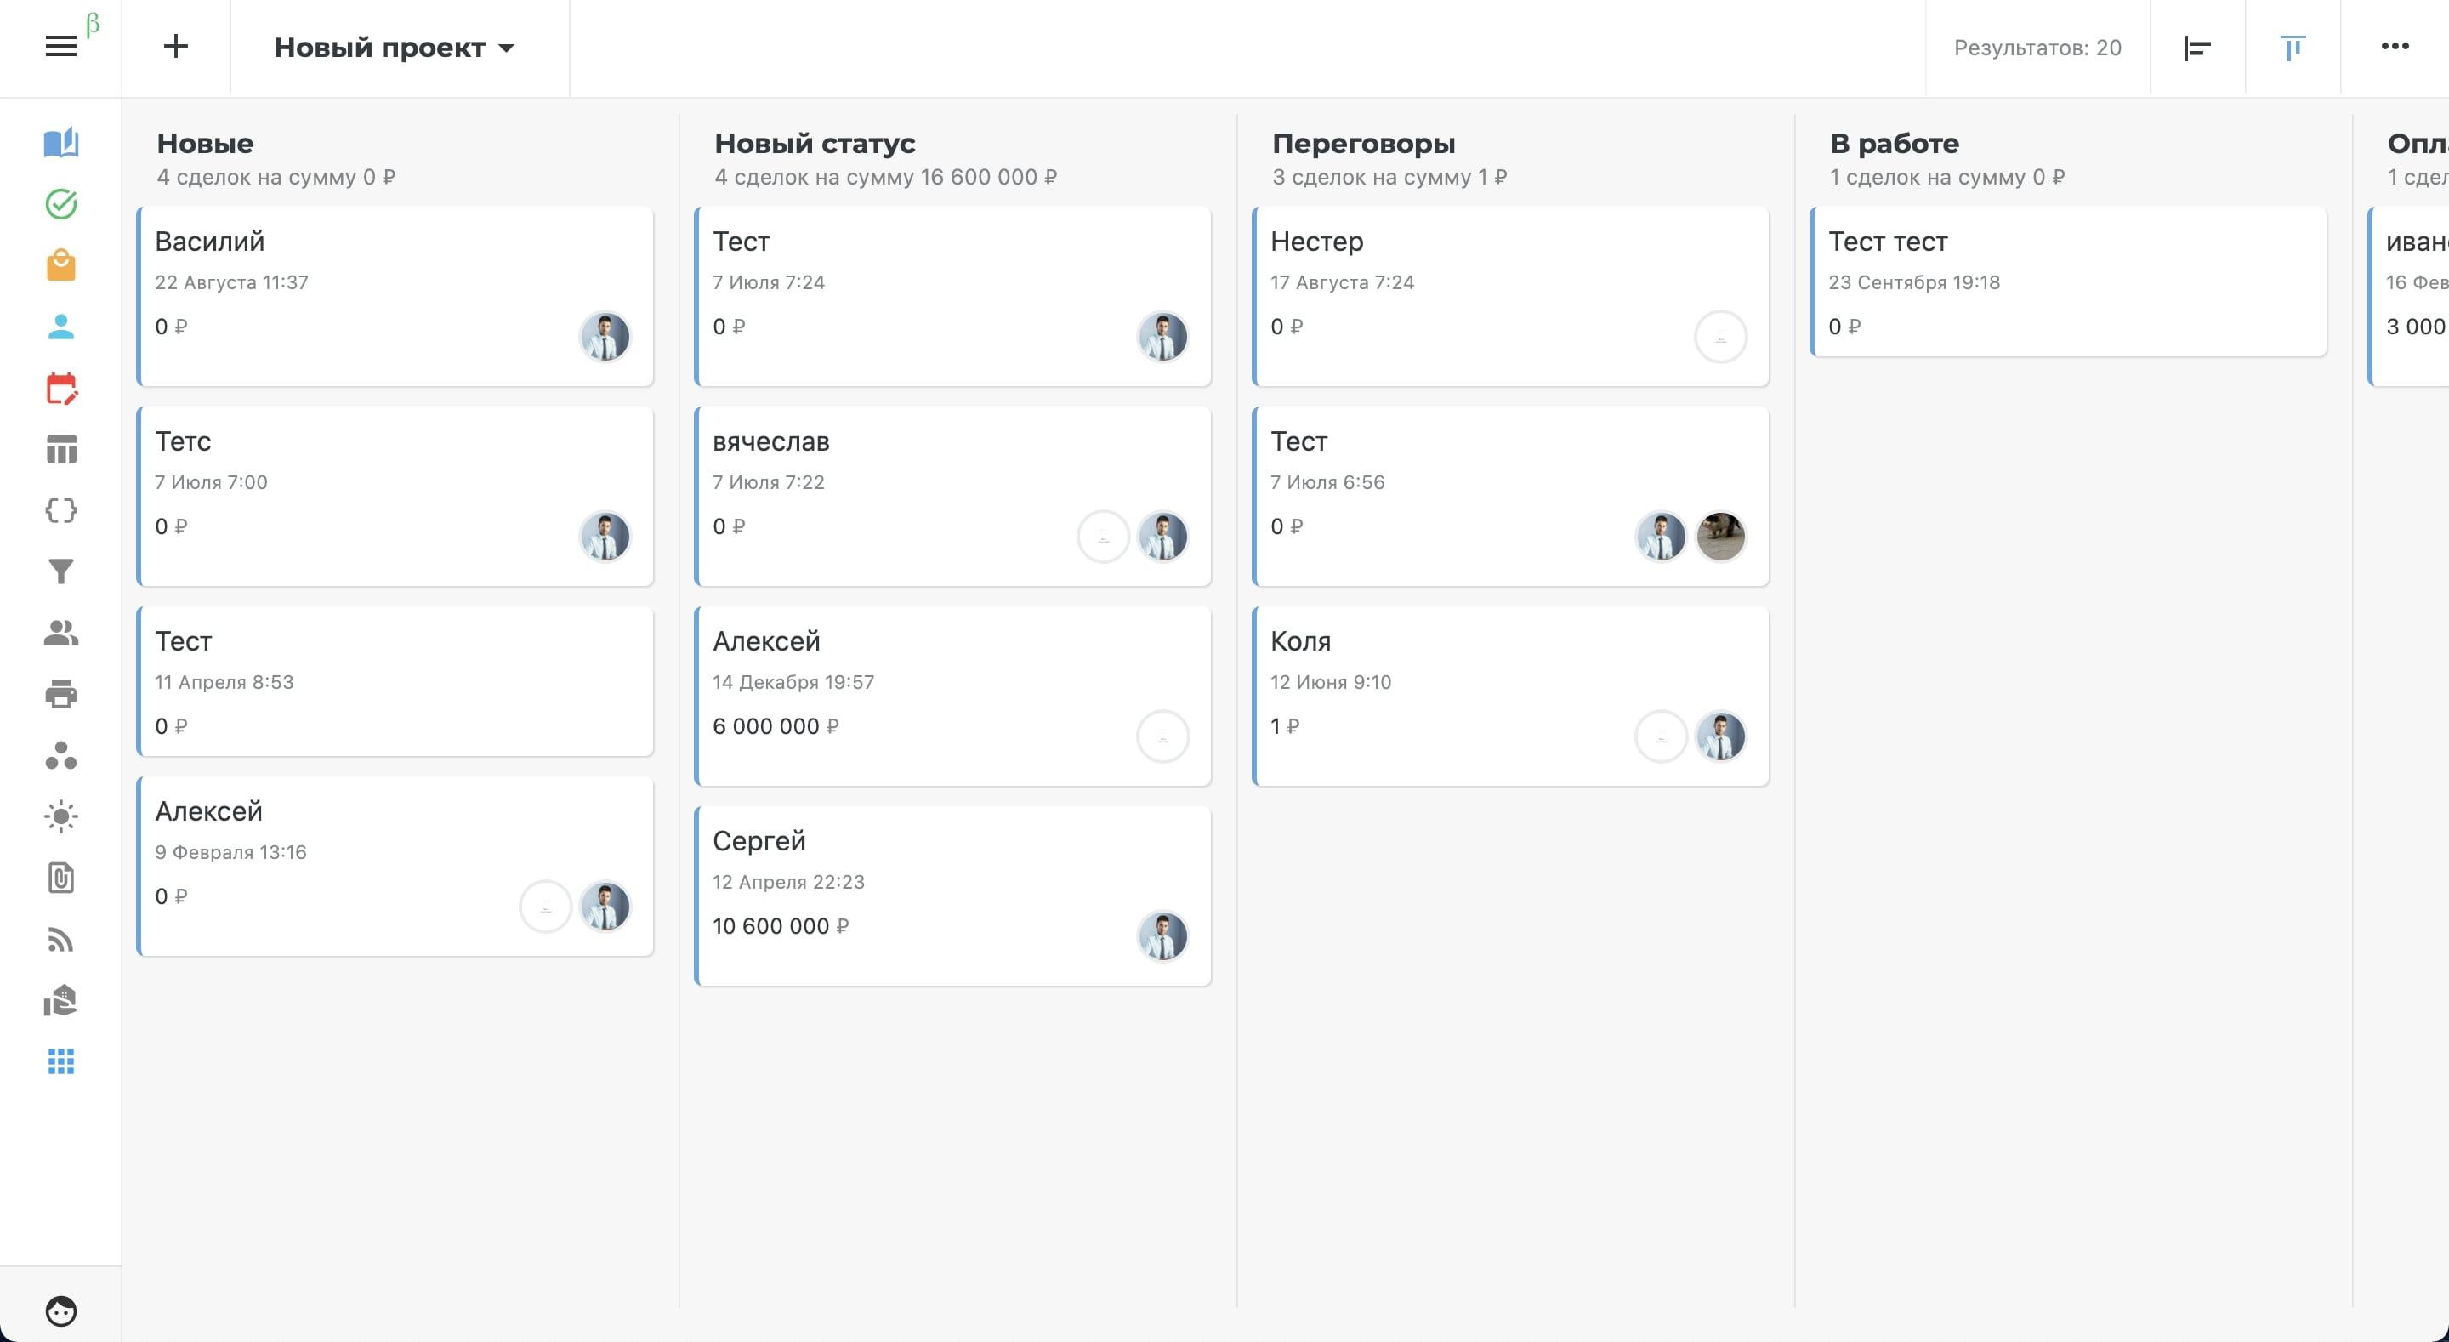
Task: Switch to horizontal list view icon
Action: 2197,48
